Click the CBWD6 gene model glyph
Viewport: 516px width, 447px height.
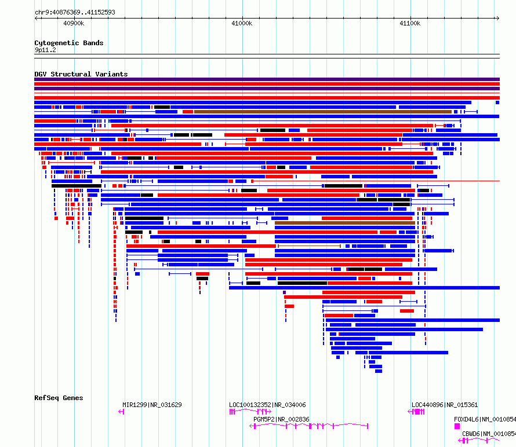(x=479, y=441)
